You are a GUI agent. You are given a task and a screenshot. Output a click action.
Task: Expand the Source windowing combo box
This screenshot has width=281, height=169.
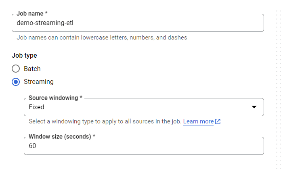(143, 107)
